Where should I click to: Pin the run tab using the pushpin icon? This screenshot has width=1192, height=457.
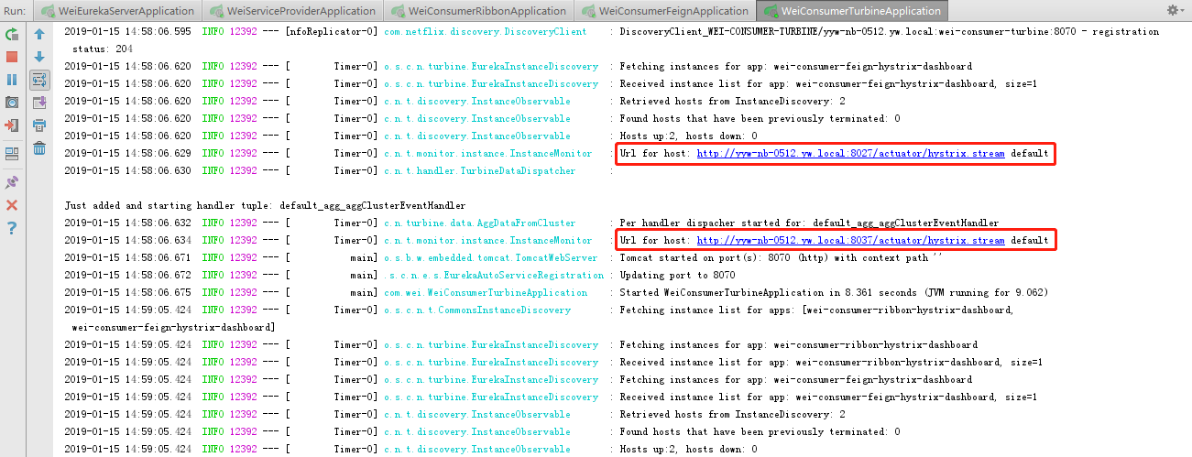click(12, 182)
